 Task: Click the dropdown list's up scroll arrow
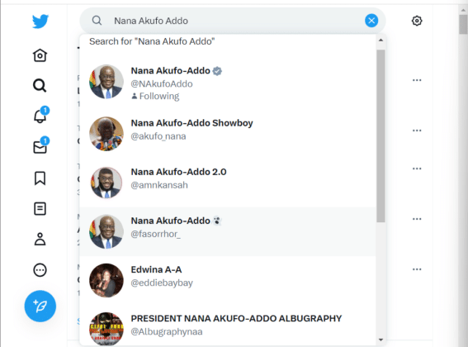tap(381, 40)
